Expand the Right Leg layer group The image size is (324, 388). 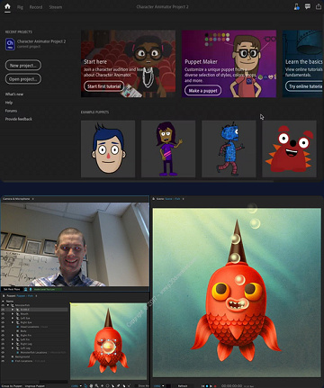[13, 344]
